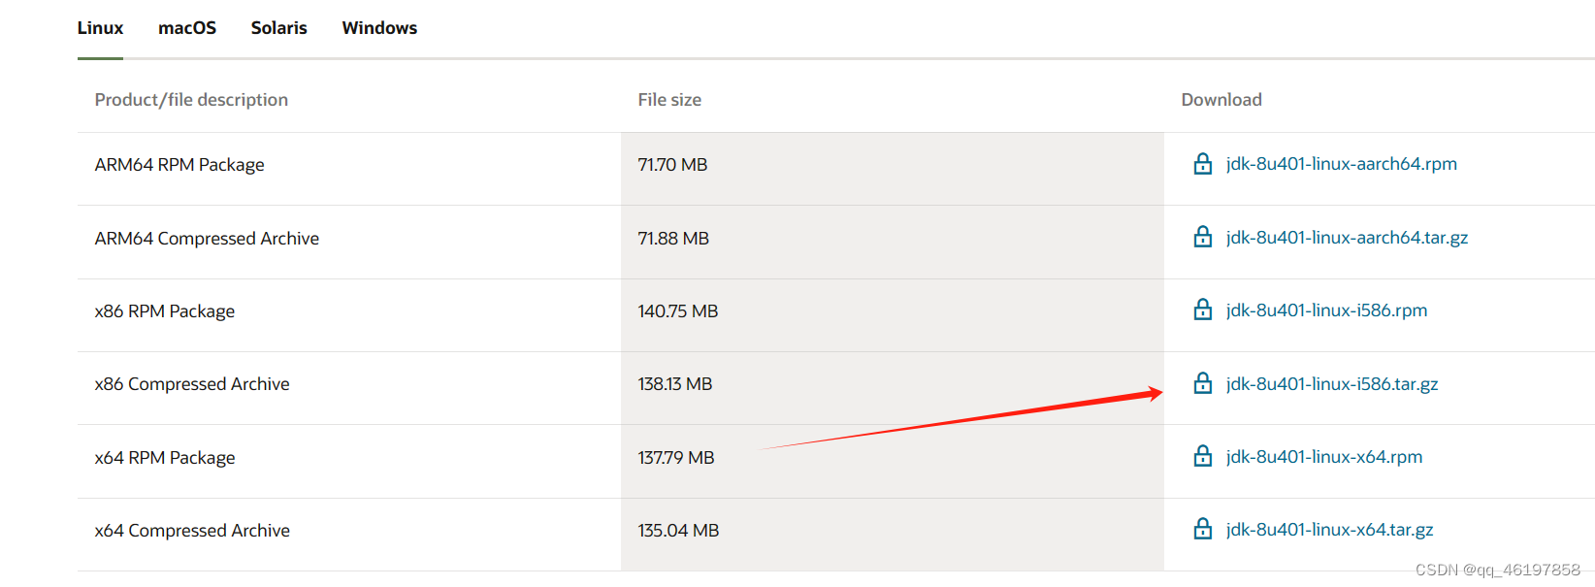Select the Windows tab
Viewport: 1595px width, 587px height.
[379, 28]
